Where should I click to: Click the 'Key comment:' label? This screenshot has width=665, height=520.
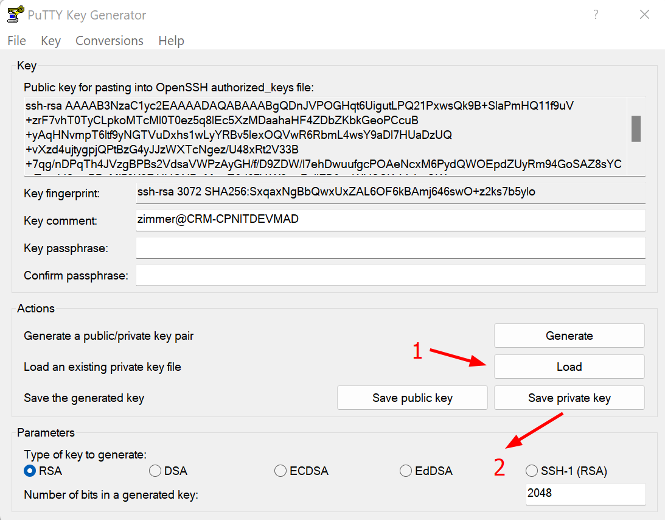coord(60,221)
